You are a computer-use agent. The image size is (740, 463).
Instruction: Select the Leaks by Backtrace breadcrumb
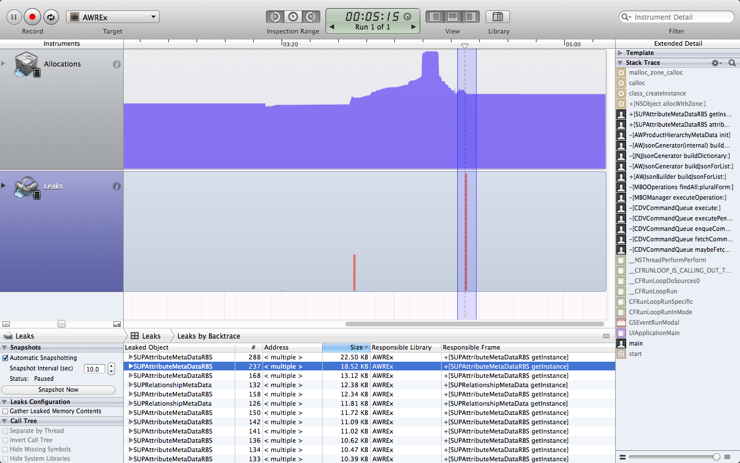209,336
